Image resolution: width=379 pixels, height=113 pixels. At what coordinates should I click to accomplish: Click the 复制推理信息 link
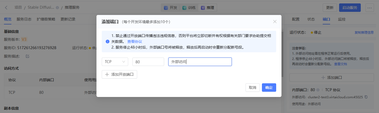[x=364, y=33]
